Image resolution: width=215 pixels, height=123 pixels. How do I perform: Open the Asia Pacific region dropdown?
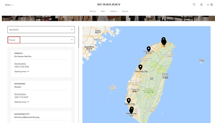click(x=41, y=30)
